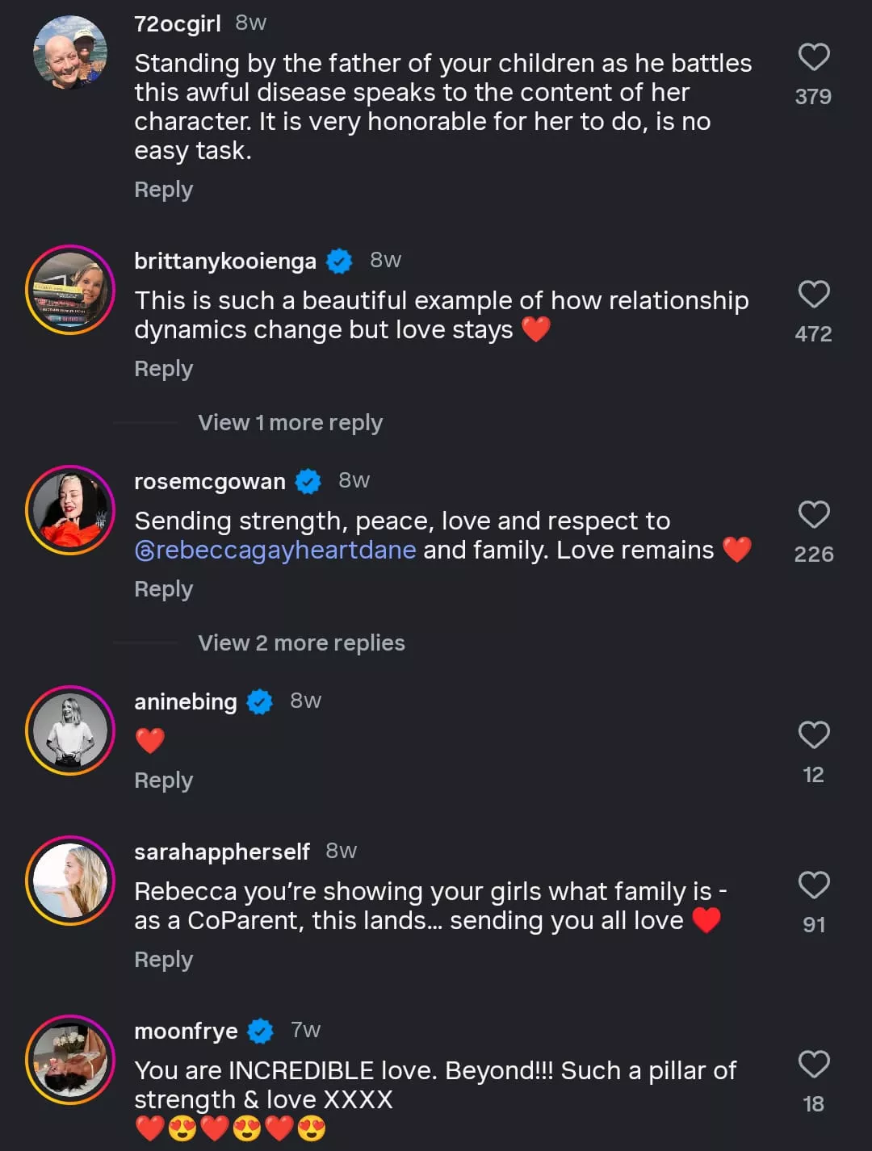Open rosemcgowan's story avatar
The height and width of the screenshot is (1151, 872).
pos(70,510)
